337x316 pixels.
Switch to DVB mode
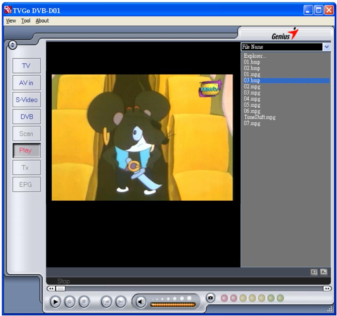27,117
